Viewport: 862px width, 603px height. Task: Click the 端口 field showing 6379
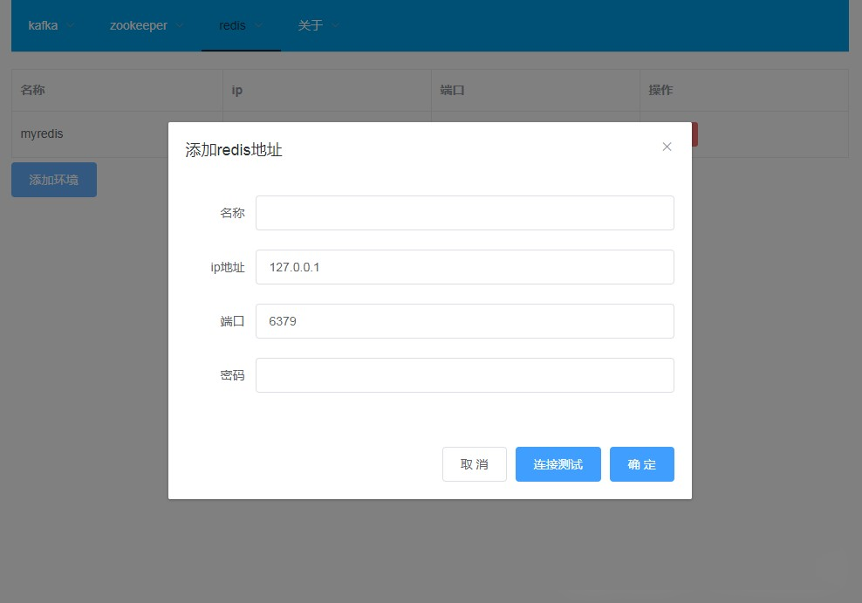464,321
